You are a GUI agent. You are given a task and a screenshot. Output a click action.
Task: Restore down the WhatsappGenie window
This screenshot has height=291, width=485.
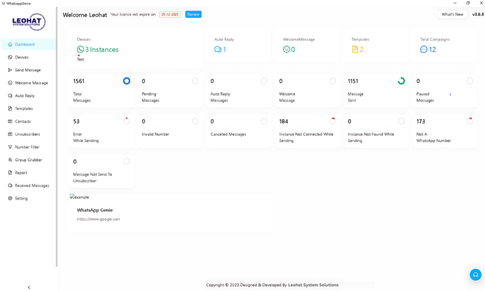(x=468, y=3)
